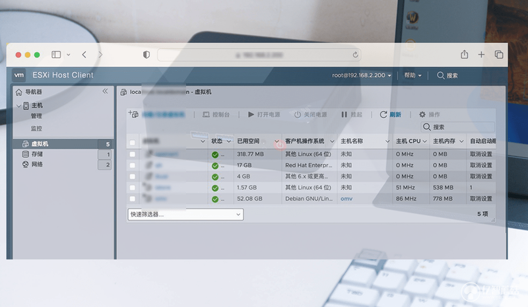Focus the VM list 搜索 field
This screenshot has height=307, width=528.
coord(458,127)
